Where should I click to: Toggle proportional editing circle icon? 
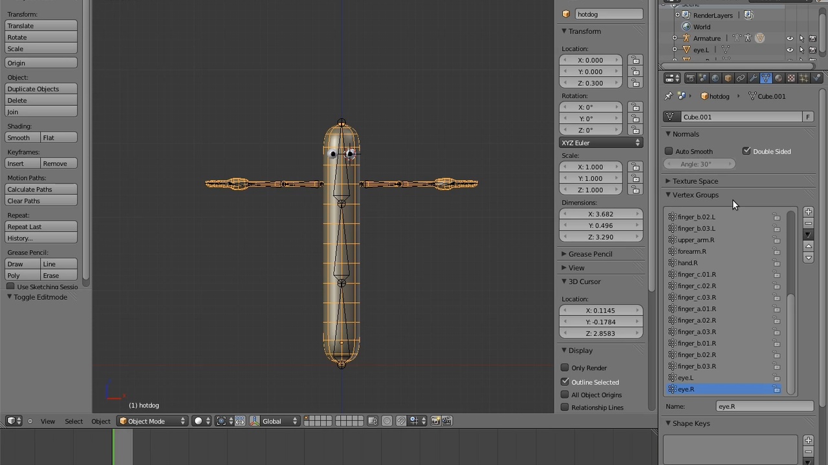387,421
